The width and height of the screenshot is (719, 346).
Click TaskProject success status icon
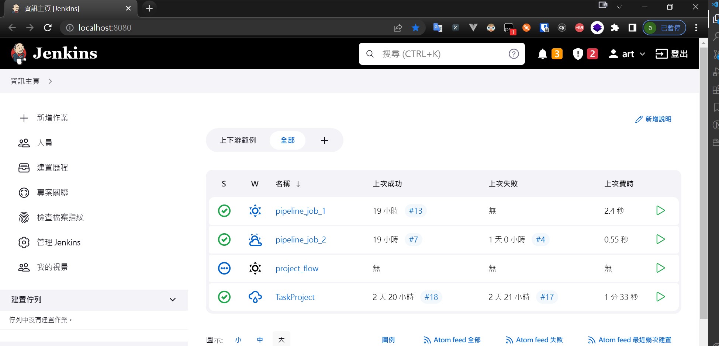[224, 297]
